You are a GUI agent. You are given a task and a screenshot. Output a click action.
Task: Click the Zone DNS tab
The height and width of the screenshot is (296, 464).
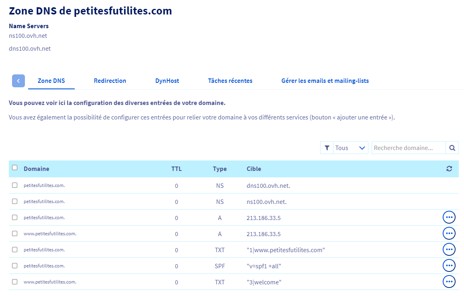click(x=51, y=81)
